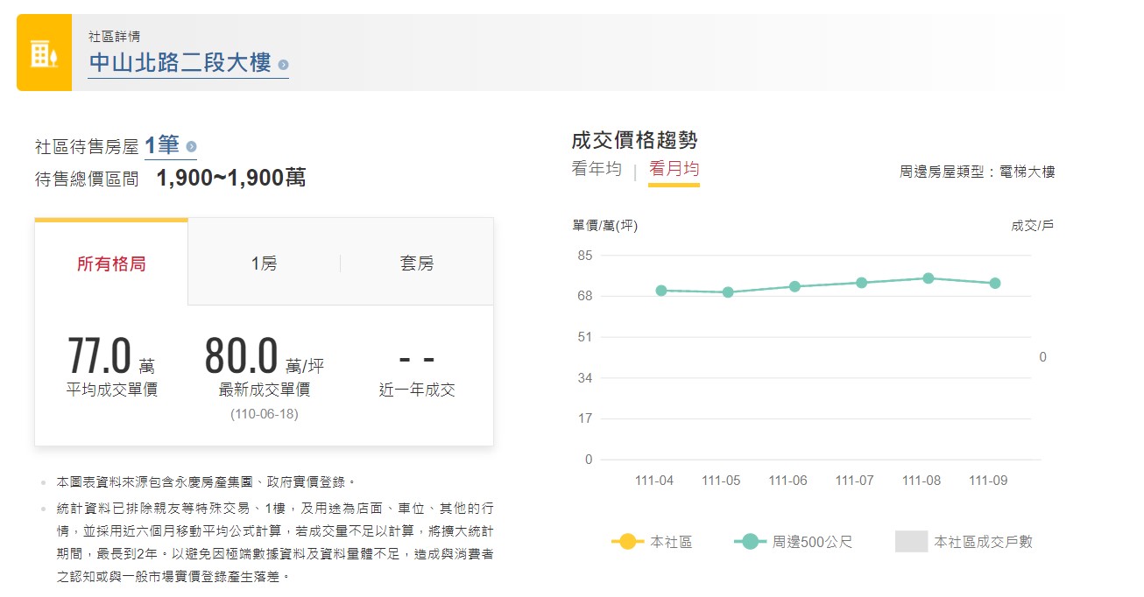The height and width of the screenshot is (597, 1144).
Task: Open the 中山北路二段大樓 community link
Action: (180, 63)
